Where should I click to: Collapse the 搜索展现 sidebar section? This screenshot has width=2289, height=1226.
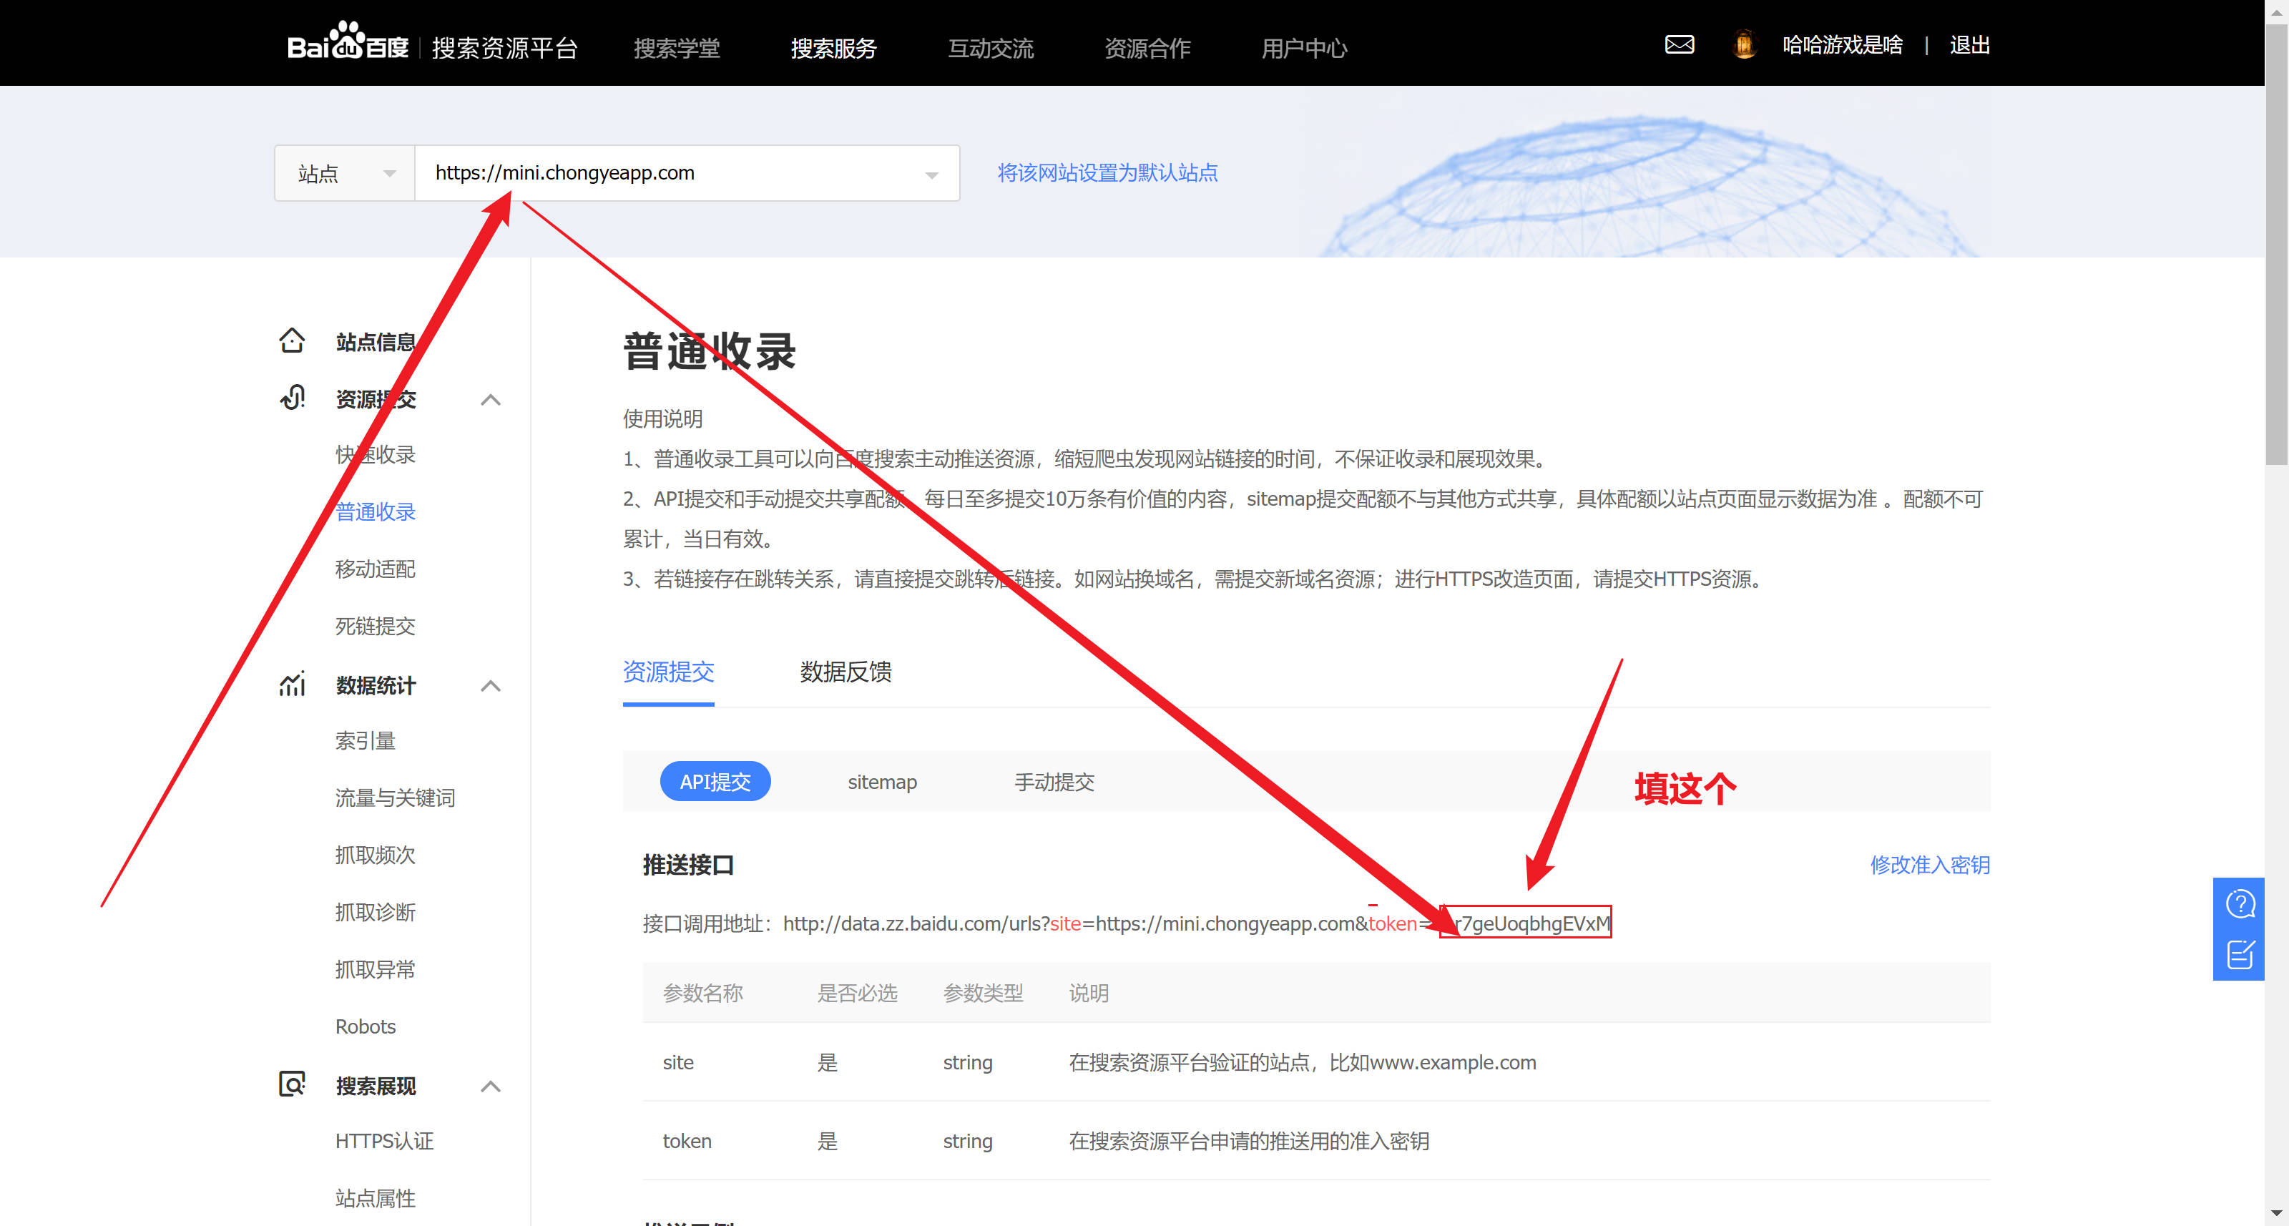pyautogui.click(x=491, y=1087)
